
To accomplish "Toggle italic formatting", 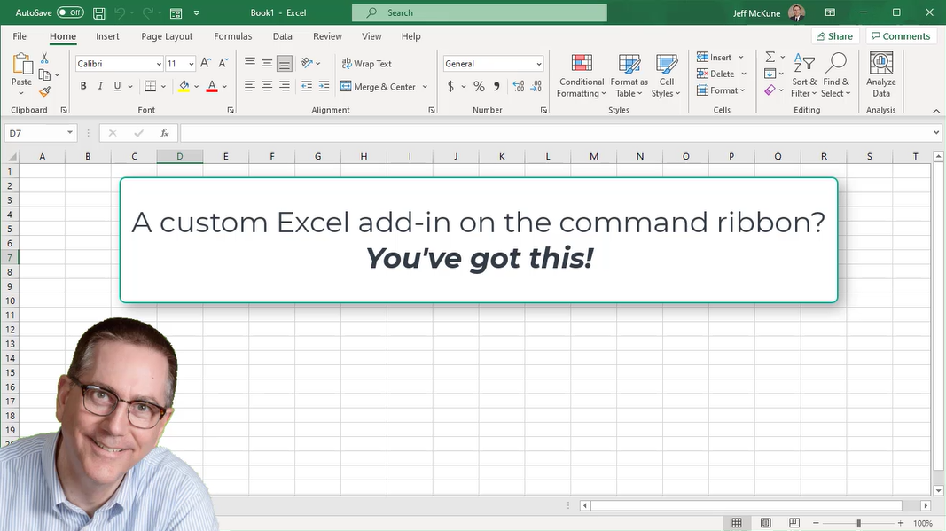I will (x=100, y=86).
